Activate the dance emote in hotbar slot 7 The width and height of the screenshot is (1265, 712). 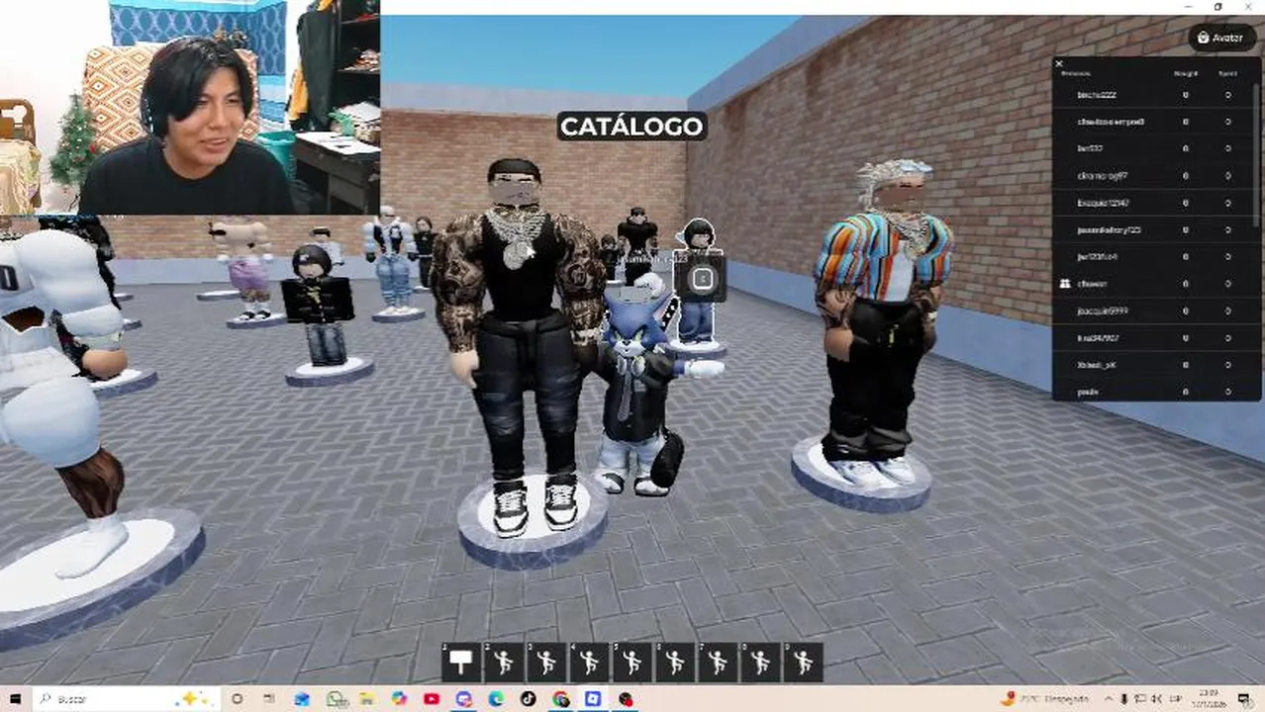[718, 662]
